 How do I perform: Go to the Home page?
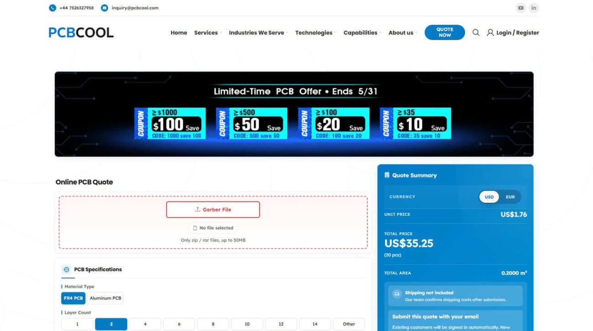pos(179,33)
